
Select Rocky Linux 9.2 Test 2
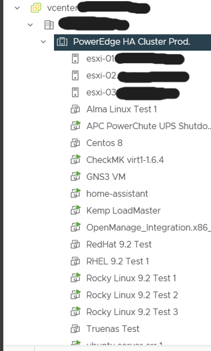tap(132, 295)
